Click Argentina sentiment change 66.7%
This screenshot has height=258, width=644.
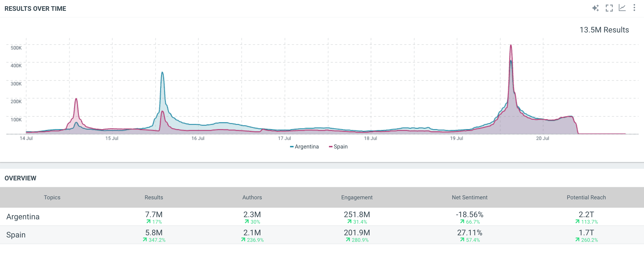click(x=470, y=222)
